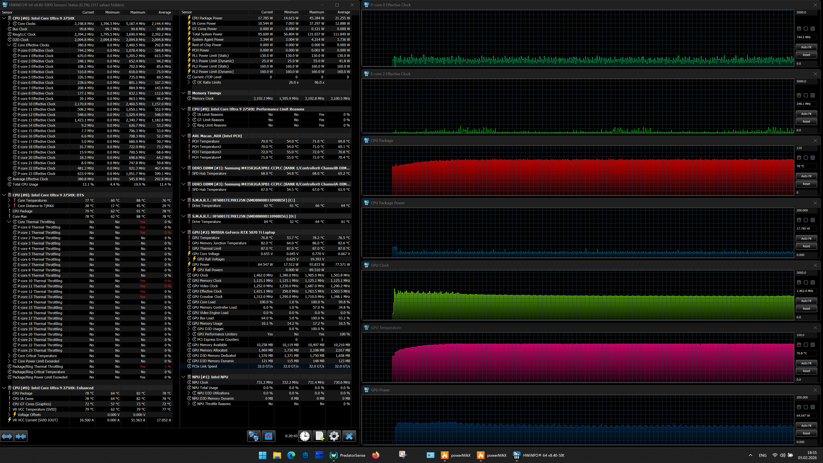
Task: Expand the Core Temperatures row
Action: (9, 200)
